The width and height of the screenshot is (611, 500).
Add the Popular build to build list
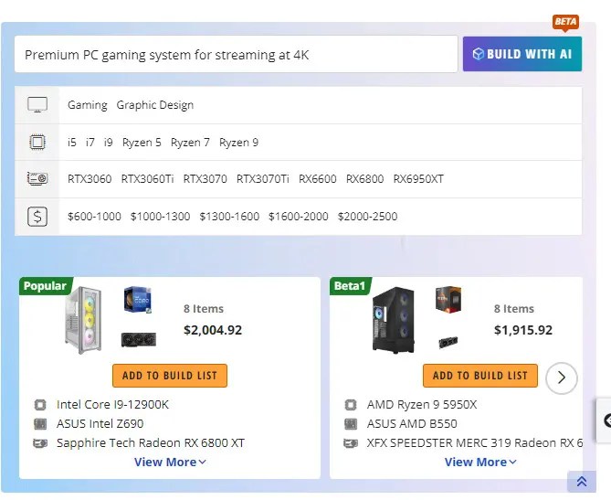(170, 376)
